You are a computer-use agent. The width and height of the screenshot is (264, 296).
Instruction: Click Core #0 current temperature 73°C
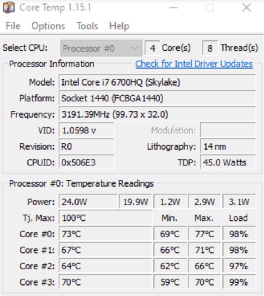click(105, 234)
